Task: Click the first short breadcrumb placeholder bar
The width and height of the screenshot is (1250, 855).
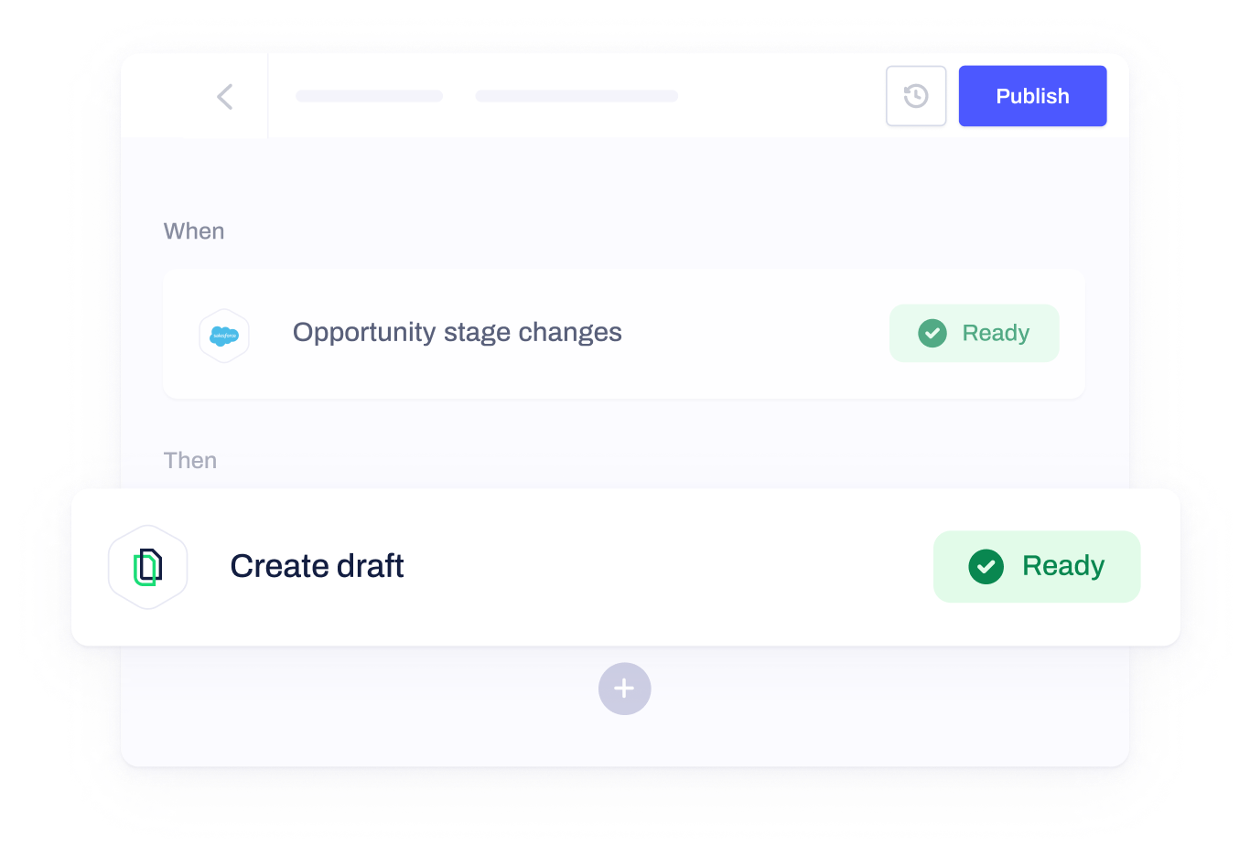Action: pyautogui.click(x=370, y=96)
